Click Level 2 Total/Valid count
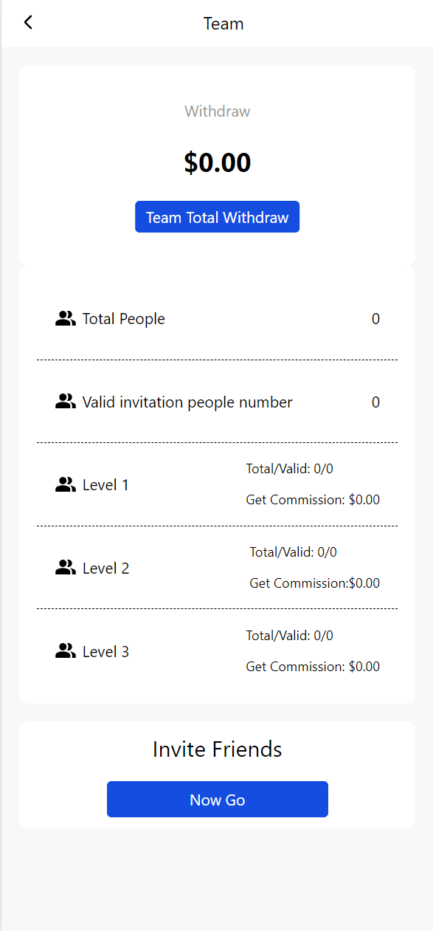 click(294, 552)
